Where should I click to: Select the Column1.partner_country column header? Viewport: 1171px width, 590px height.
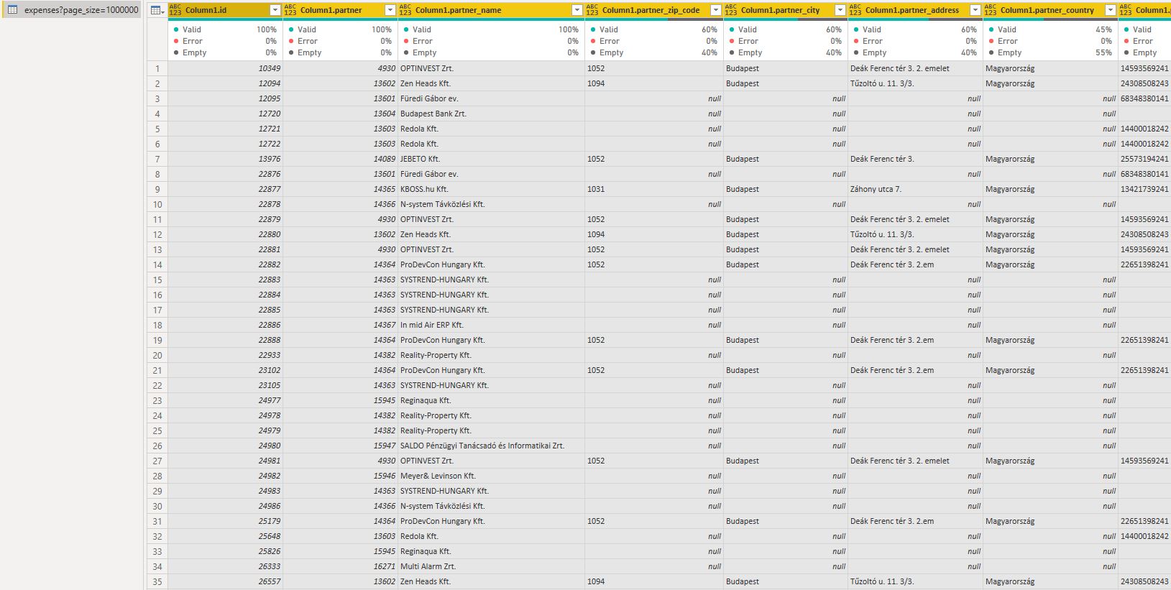click(1050, 10)
